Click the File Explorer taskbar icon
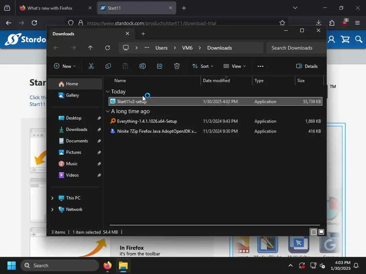366x274 pixels. 123,265
